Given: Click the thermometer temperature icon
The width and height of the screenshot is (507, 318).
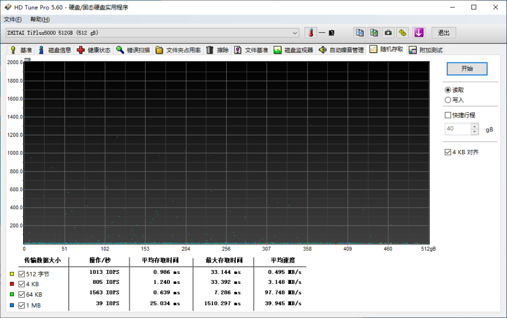Looking at the screenshot, I should point(311,33).
